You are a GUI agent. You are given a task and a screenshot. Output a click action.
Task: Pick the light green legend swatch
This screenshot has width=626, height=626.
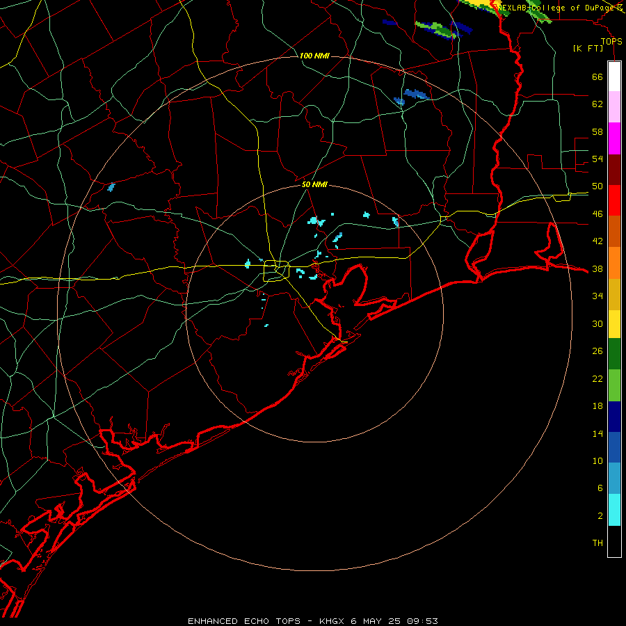tap(614, 385)
